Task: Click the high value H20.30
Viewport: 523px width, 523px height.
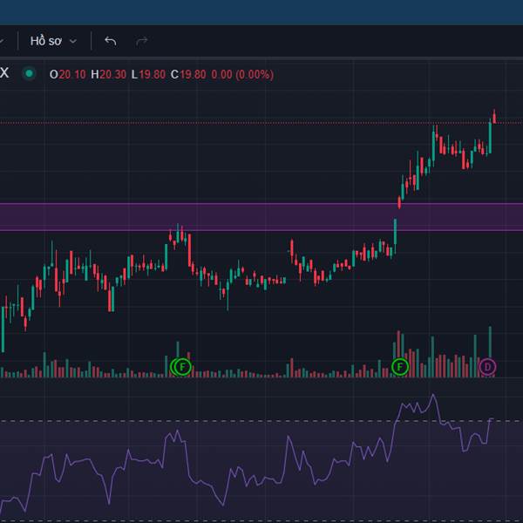Action: (108, 74)
